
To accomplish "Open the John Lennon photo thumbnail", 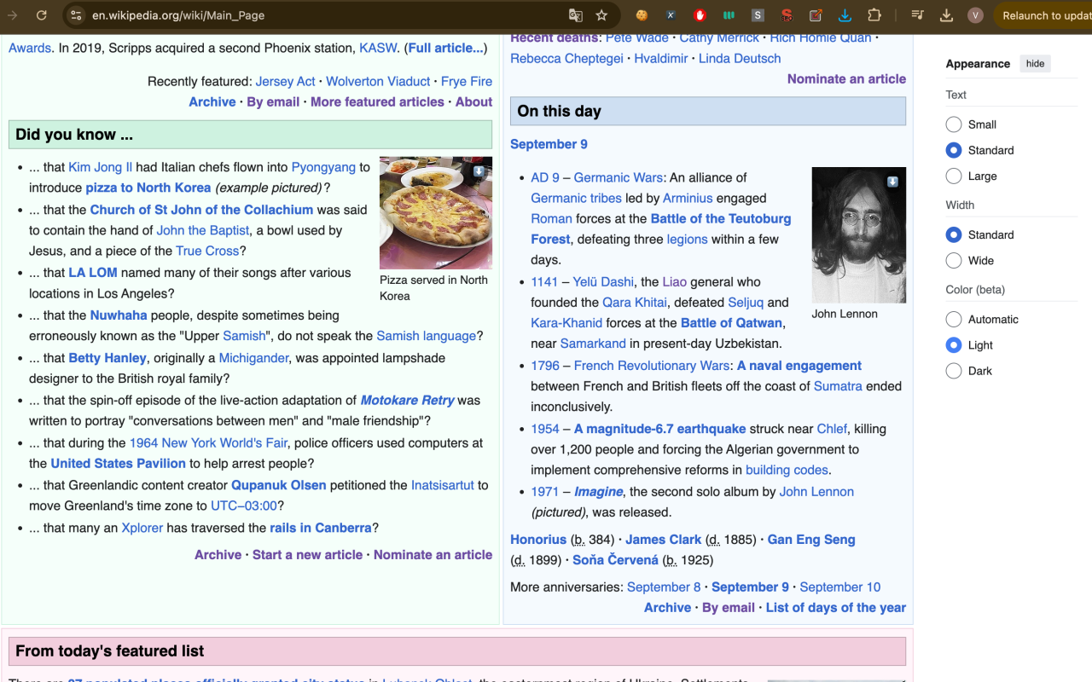I will 858,234.
